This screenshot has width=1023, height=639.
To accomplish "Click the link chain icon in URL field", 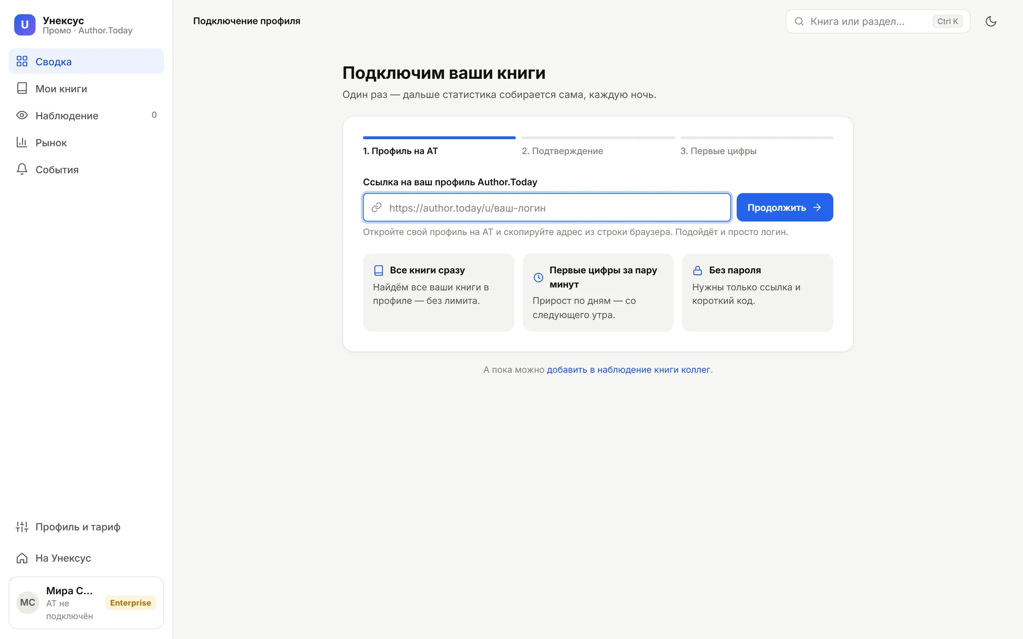I will pos(376,207).
